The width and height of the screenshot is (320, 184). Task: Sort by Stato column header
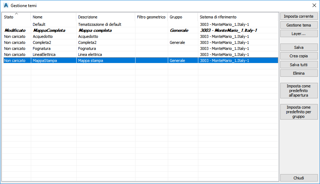(16, 17)
